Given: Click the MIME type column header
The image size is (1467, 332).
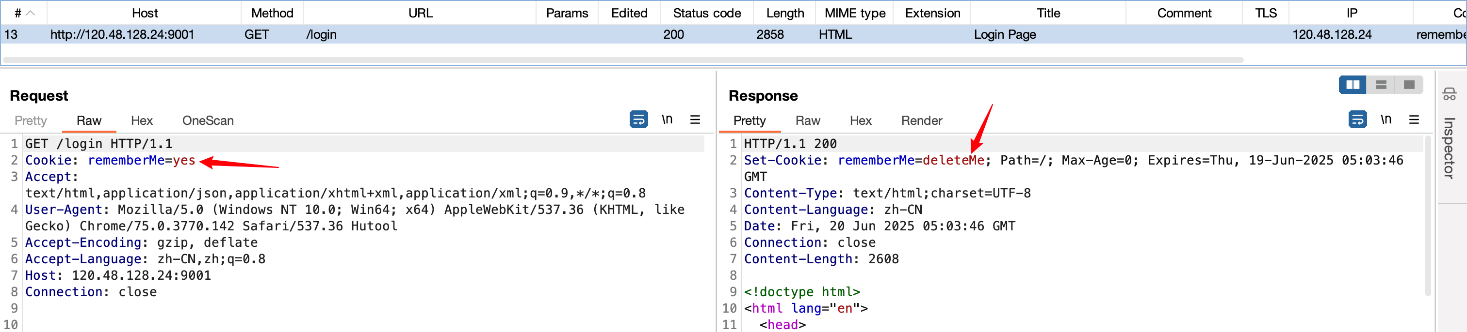Looking at the screenshot, I should coord(855,13).
